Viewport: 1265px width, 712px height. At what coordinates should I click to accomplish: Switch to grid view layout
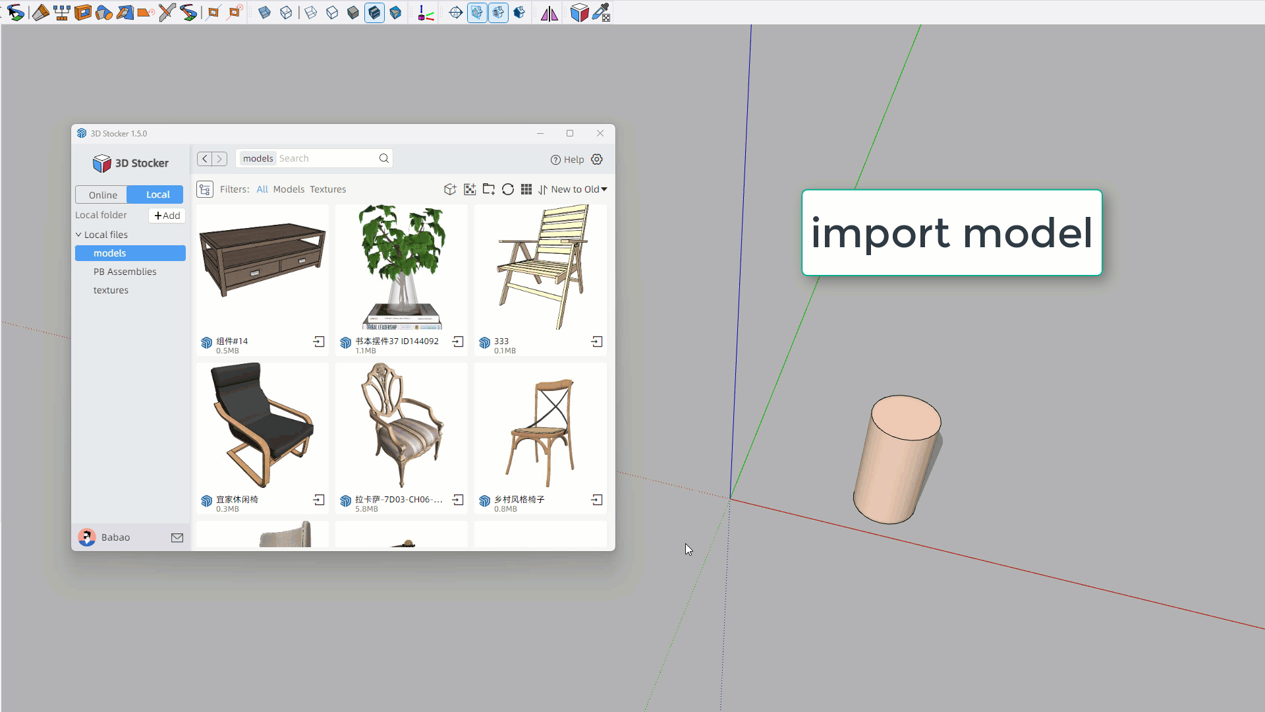(x=526, y=189)
